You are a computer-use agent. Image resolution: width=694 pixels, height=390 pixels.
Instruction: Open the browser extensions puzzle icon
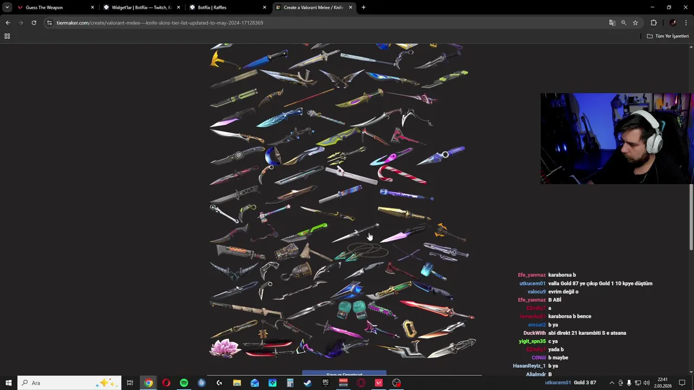click(x=653, y=23)
